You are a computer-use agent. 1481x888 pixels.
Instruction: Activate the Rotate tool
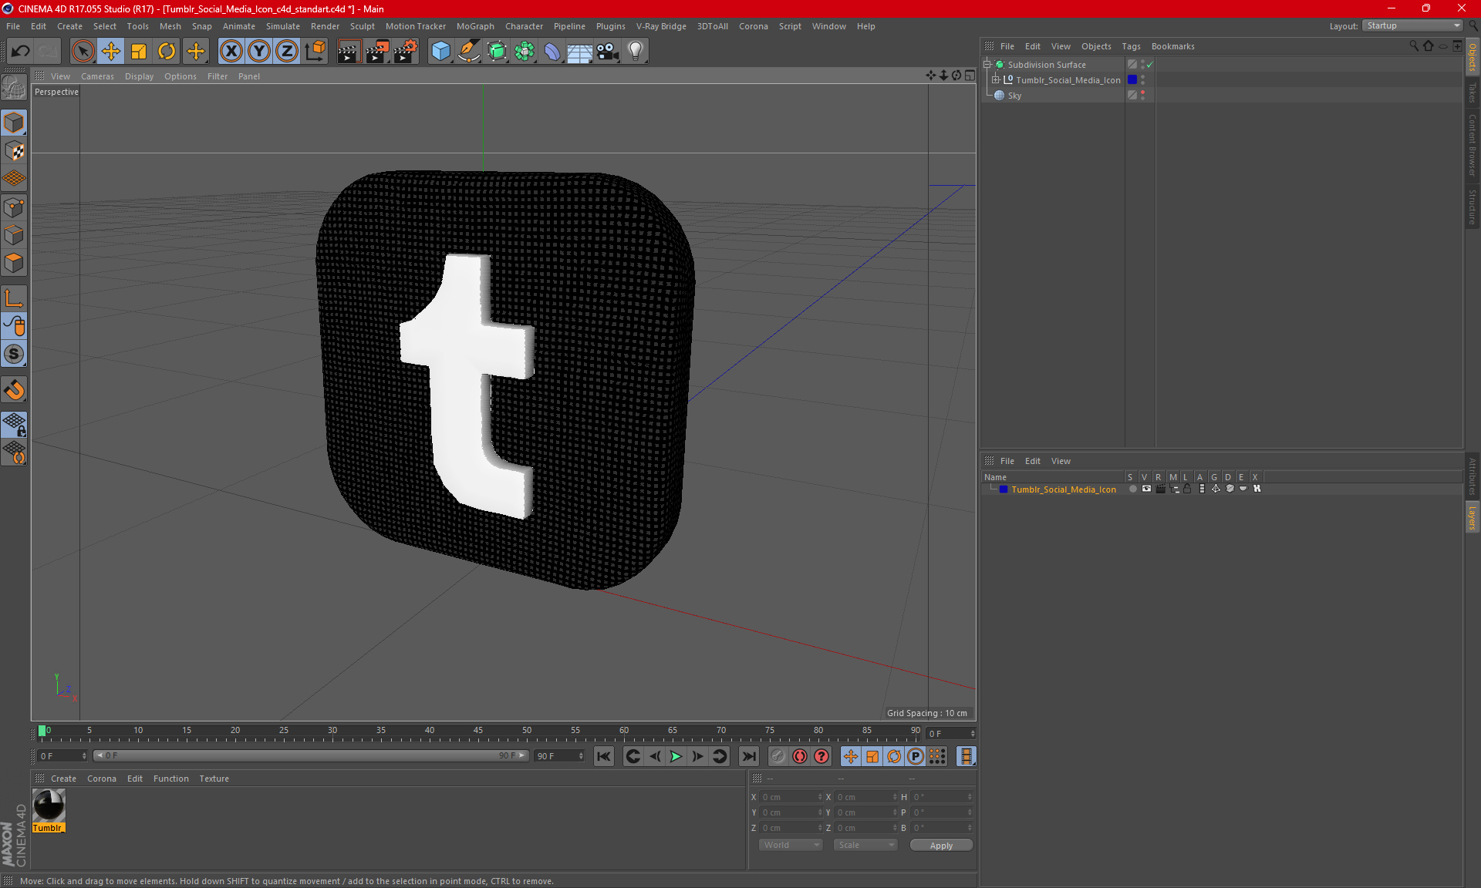pos(167,51)
